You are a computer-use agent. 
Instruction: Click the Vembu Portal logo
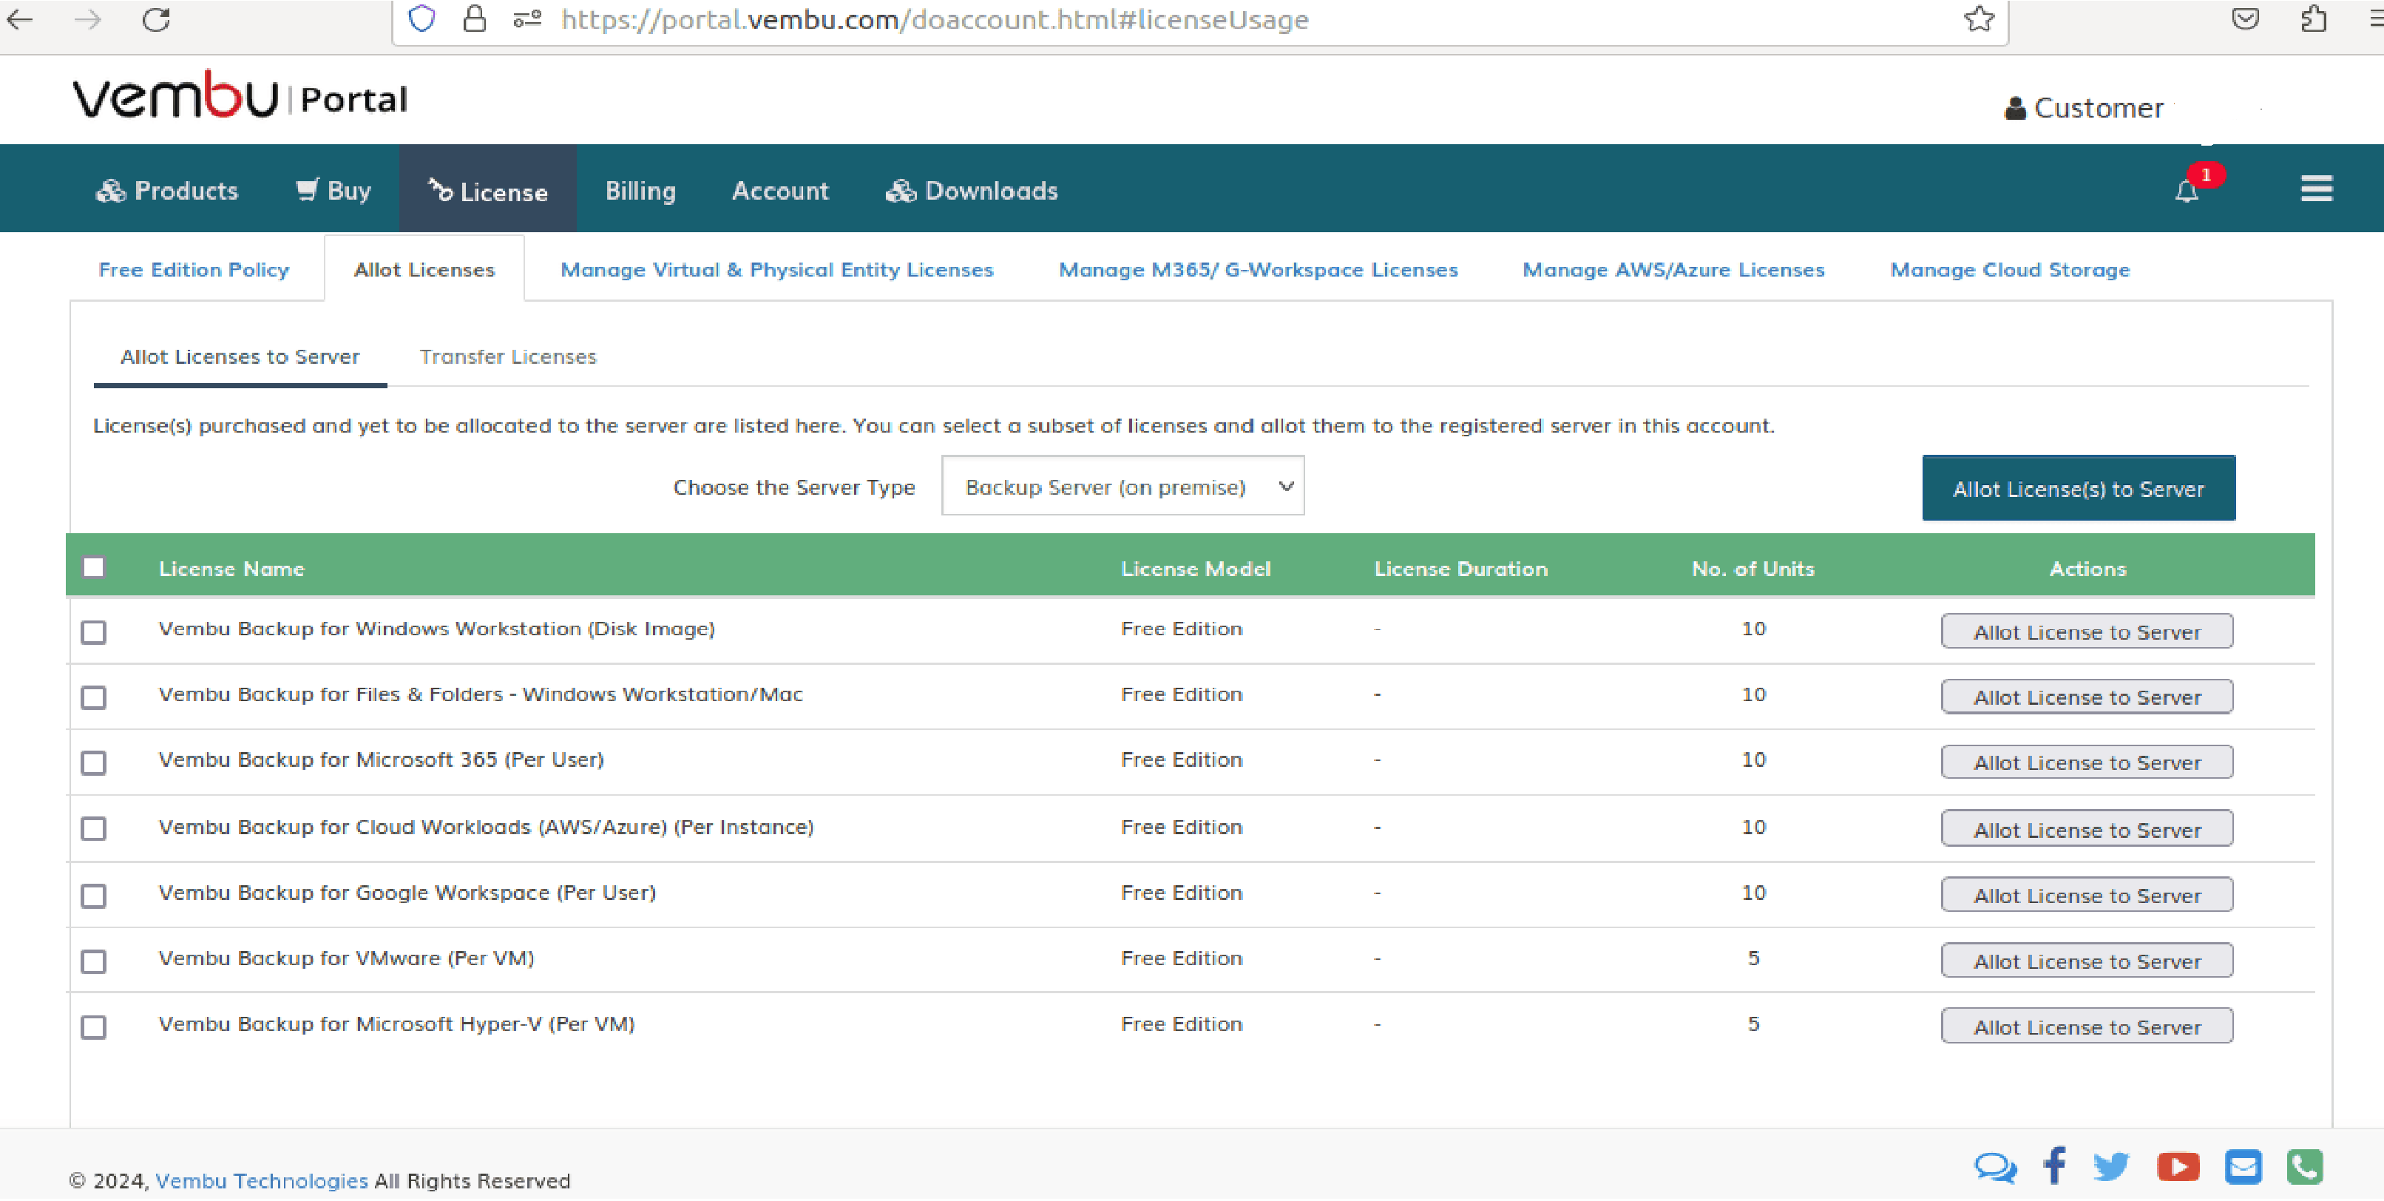240,96
